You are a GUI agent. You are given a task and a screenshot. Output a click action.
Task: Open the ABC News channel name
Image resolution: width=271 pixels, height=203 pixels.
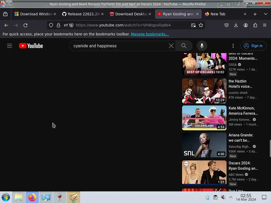coord(236,175)
